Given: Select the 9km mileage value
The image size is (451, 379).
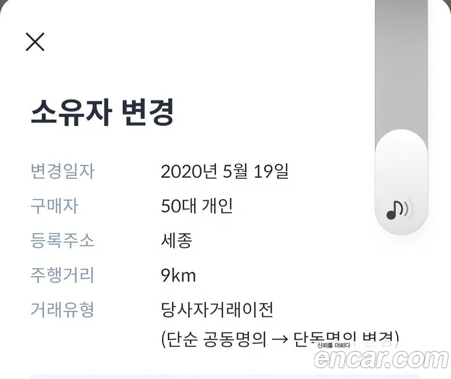Looking at the screenshot, I should (x=178, y=276).
